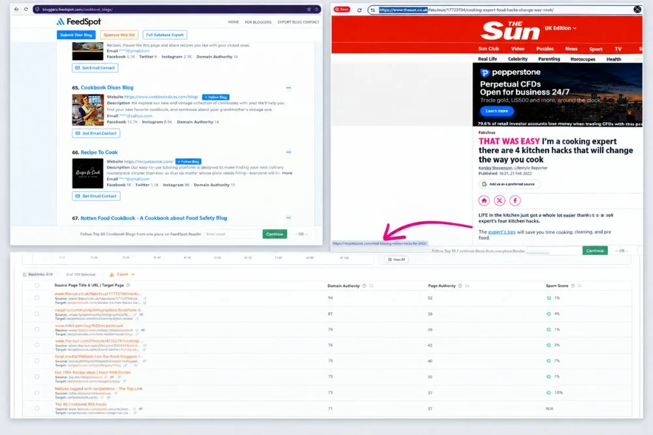Click View All in the backlinks panel
This screenshot has width=653, height=435.
coord(396,260)
